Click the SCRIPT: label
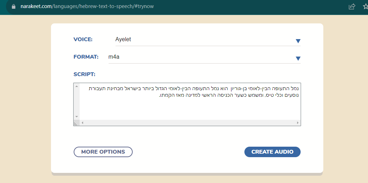The width and height of the screenshot is (368, 183). pyautogui.click(x=84, y=74)
